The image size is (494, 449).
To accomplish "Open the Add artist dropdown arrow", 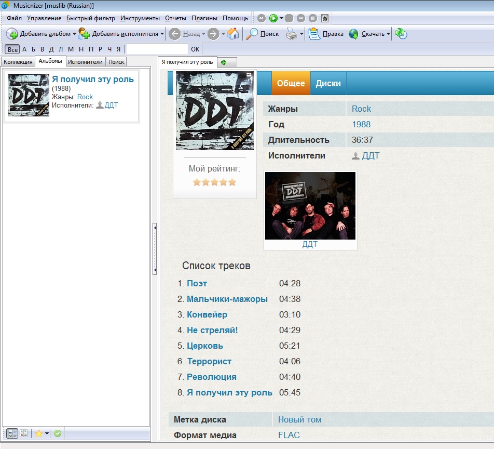I will point(162,34).
